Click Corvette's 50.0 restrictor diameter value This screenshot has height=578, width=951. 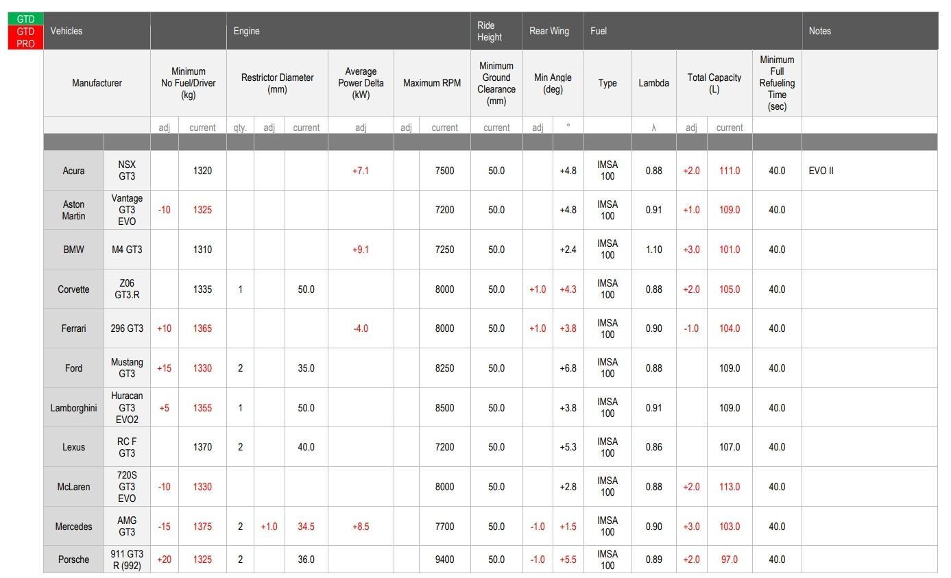306,289
